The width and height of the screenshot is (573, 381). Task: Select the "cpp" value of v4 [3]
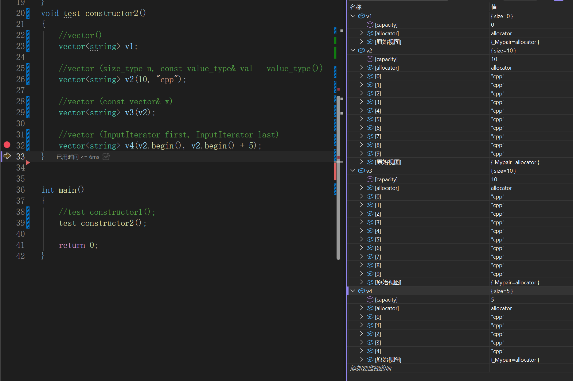pos(498,342)
